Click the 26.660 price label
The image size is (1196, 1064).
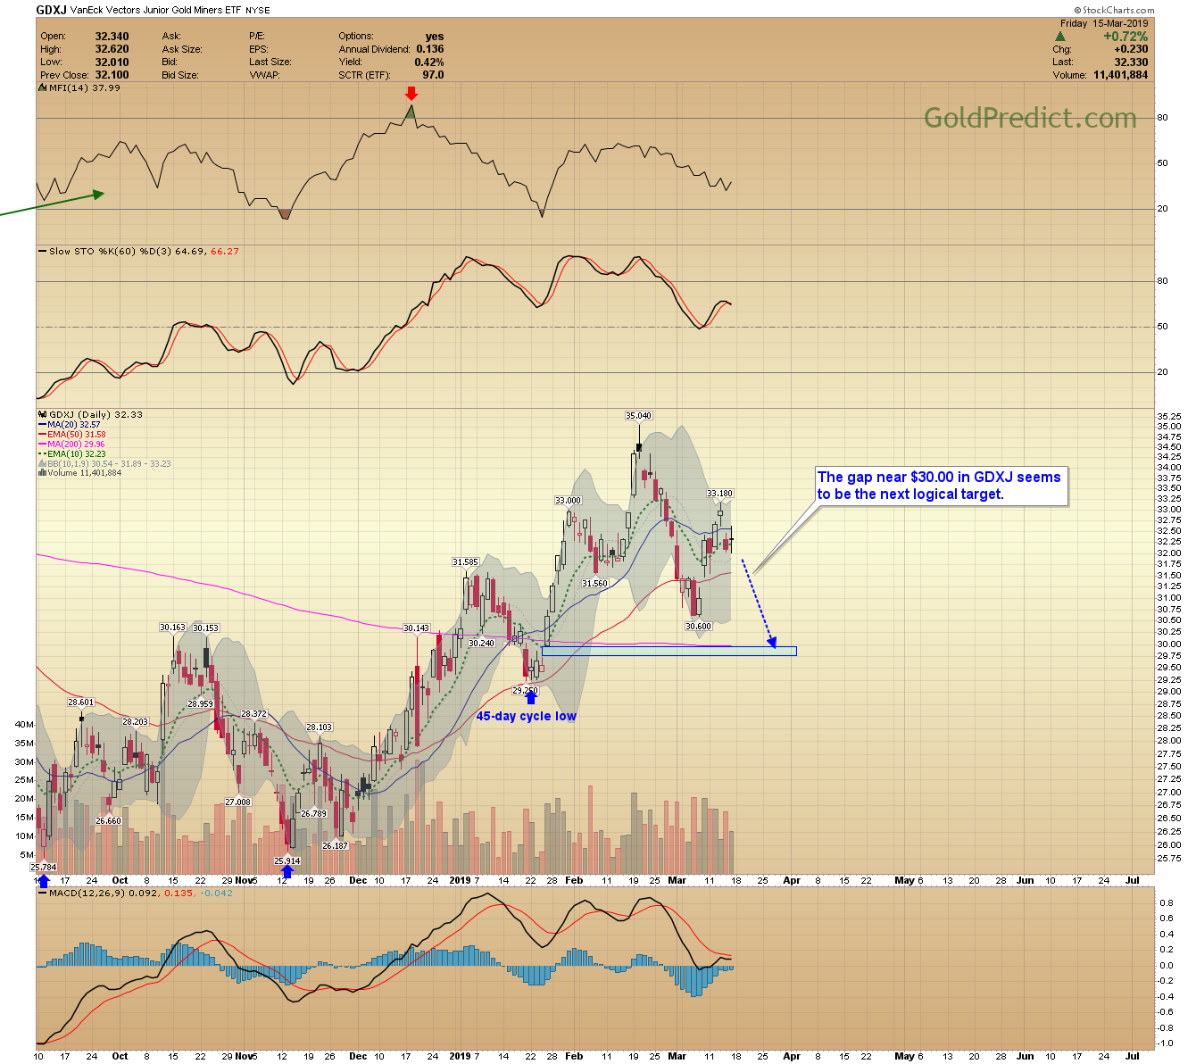coord(108,821)
